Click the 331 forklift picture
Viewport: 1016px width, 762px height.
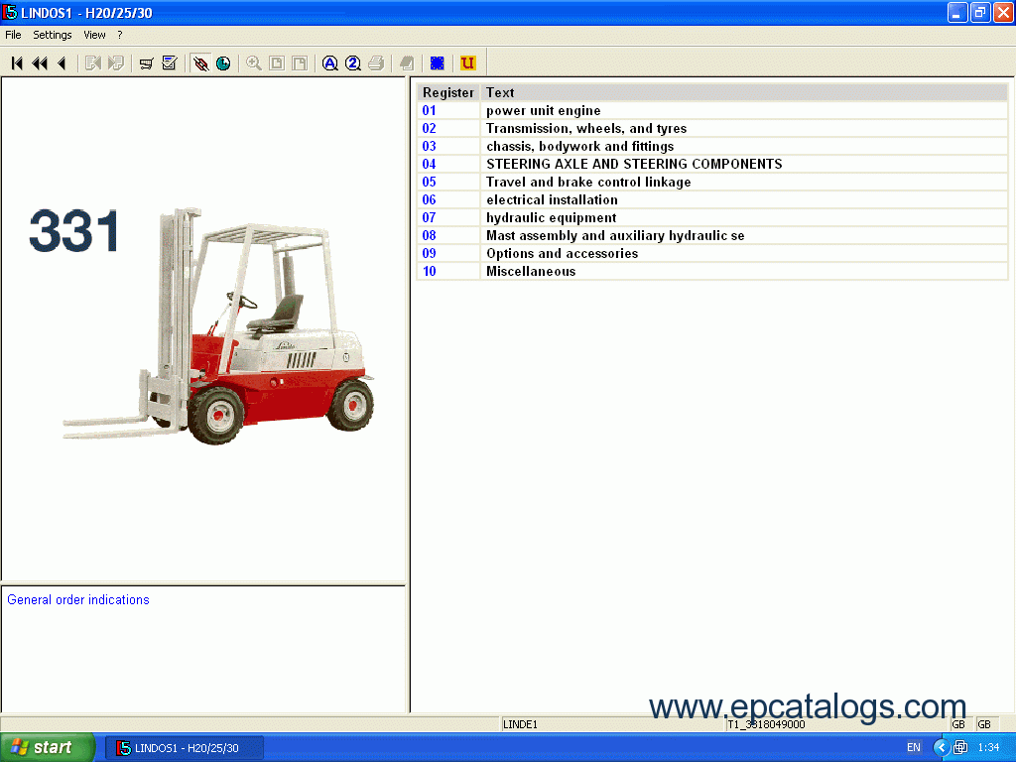pyautogui.click(x=201, y=325)
